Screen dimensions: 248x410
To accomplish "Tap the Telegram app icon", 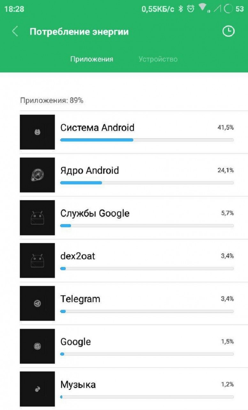I will coord(37,303).
